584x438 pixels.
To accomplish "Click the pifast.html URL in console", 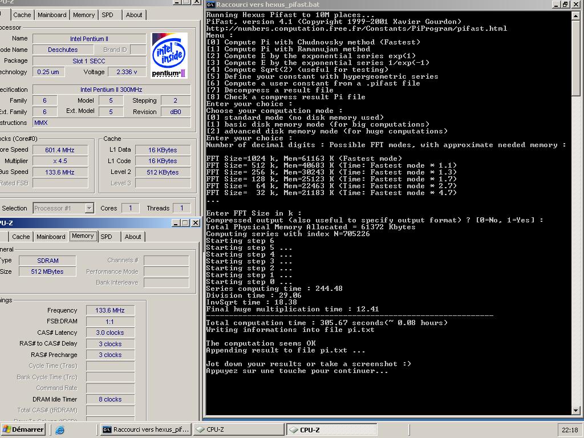I will [x=356, y=29].
